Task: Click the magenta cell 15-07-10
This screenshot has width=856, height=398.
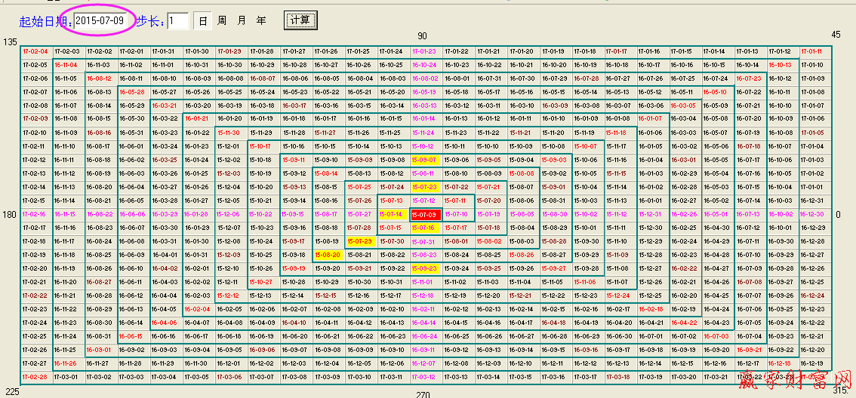Action: (456, 215)
